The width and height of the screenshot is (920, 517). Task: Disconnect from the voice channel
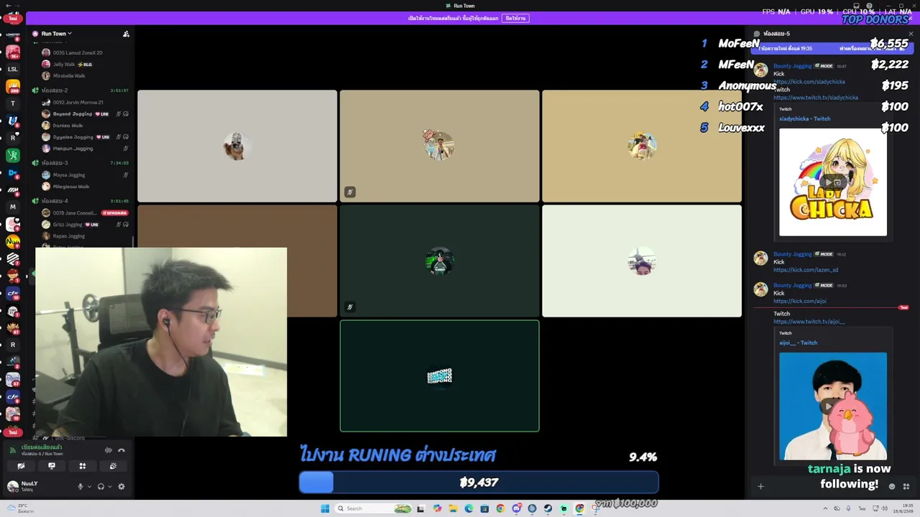[121, 450]
